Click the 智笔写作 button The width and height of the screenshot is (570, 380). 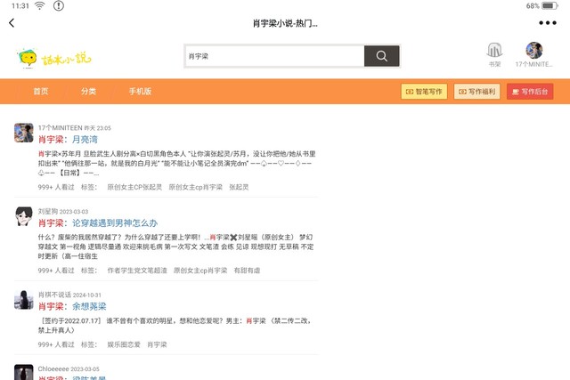[424, 92]
